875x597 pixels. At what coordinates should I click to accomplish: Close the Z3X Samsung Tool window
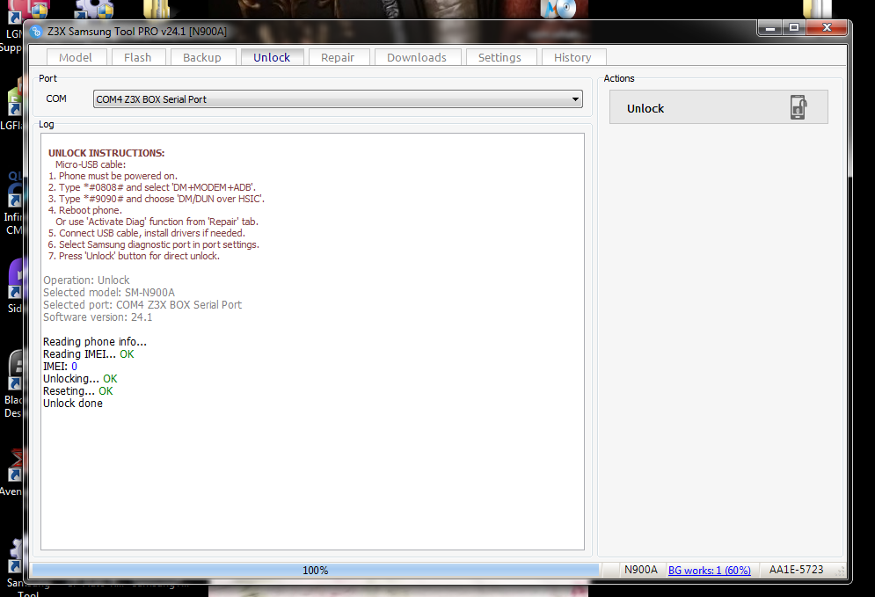(x=827, y=27)
